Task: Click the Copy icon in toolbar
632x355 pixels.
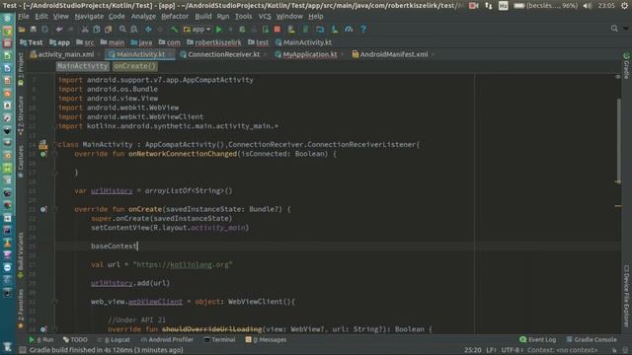Action: [x=97, y=29]
